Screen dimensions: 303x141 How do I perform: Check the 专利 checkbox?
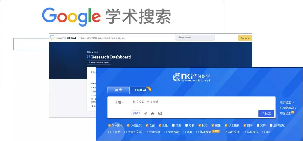coord(186,125)
